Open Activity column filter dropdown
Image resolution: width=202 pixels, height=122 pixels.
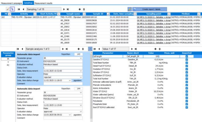35,14
